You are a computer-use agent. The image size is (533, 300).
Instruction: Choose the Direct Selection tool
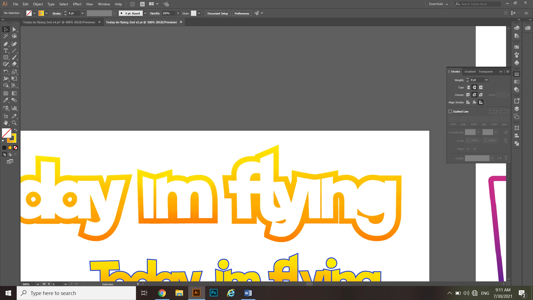tap(14, 29)
